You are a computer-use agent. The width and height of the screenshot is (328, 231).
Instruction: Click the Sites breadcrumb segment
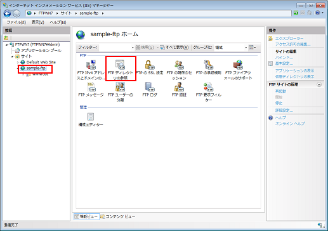pos(66,13)
